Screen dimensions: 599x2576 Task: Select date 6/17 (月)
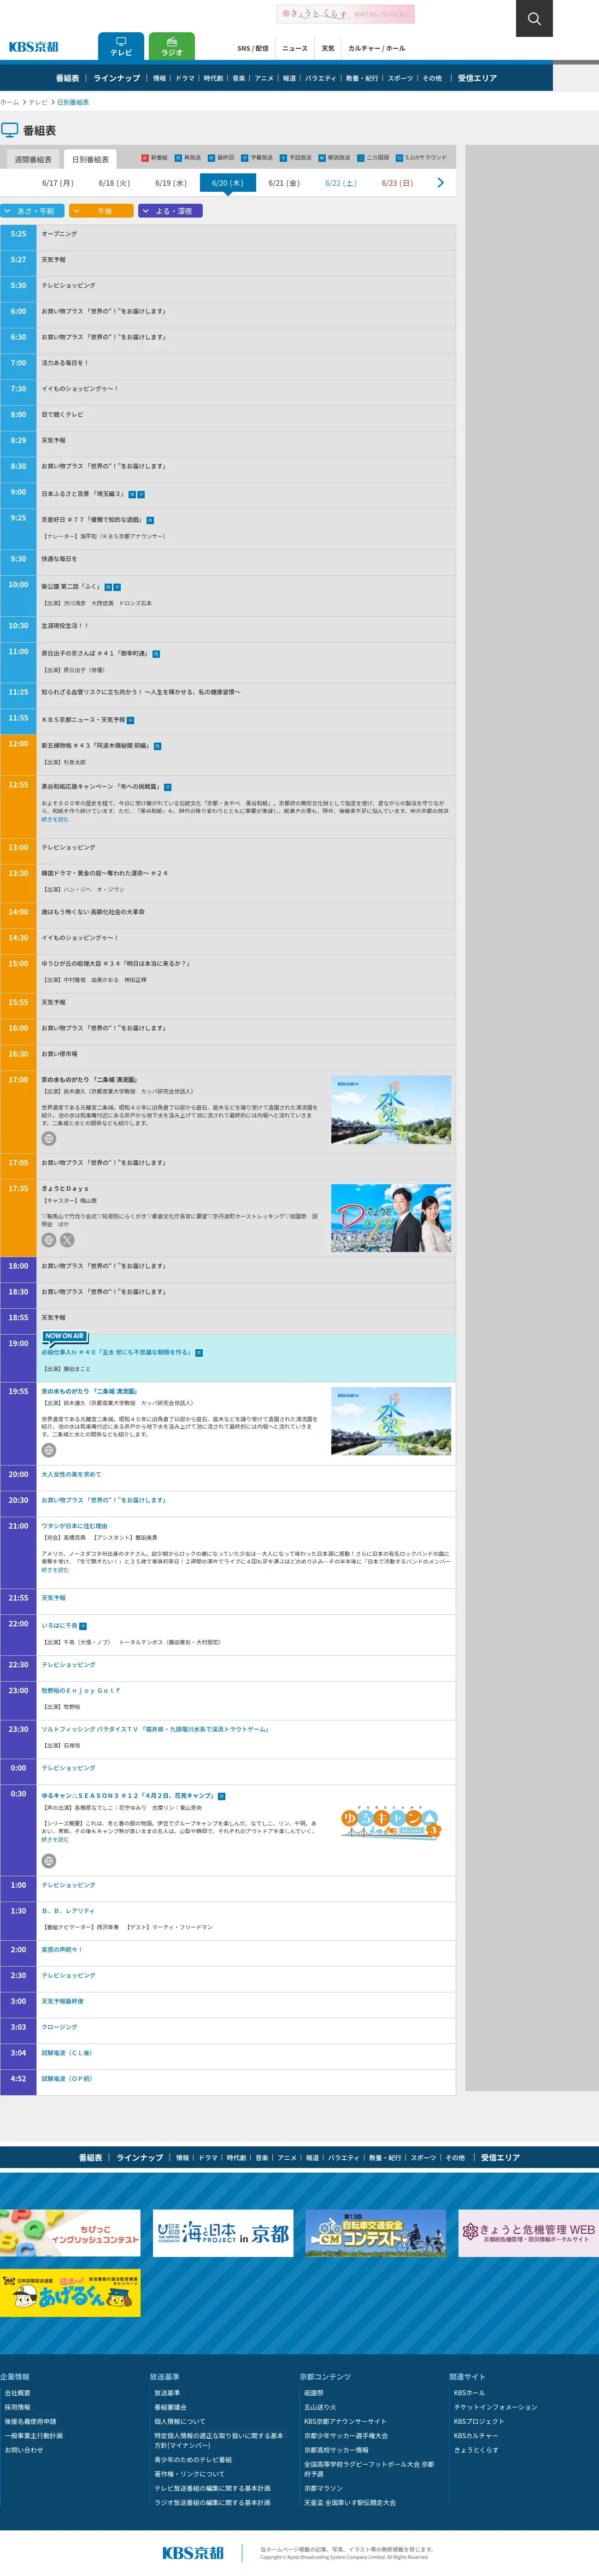pos(58,183)
